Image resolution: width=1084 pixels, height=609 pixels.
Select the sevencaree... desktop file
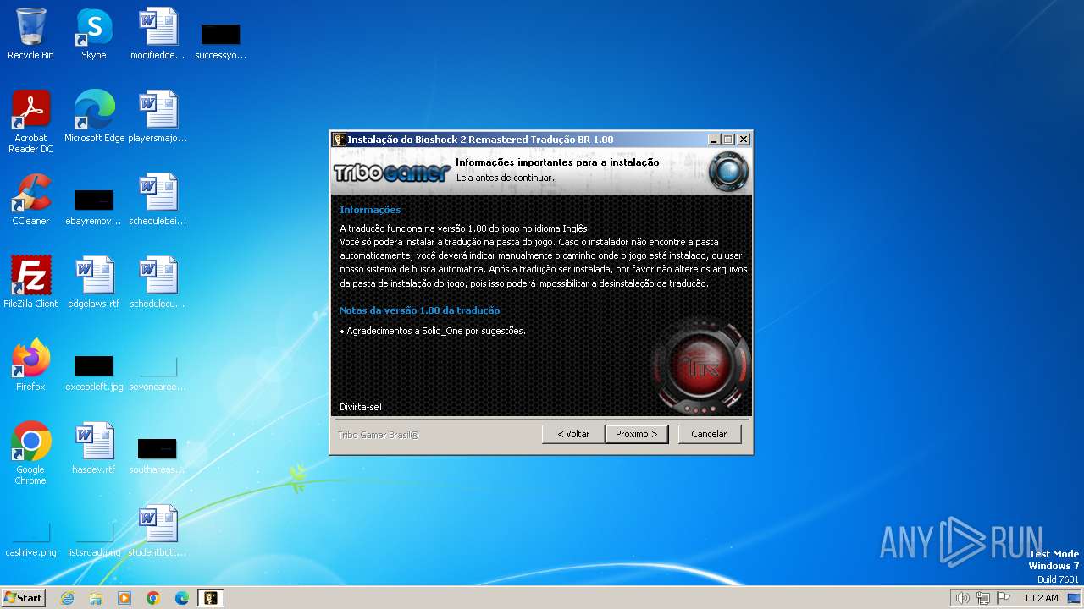point(158,372)
